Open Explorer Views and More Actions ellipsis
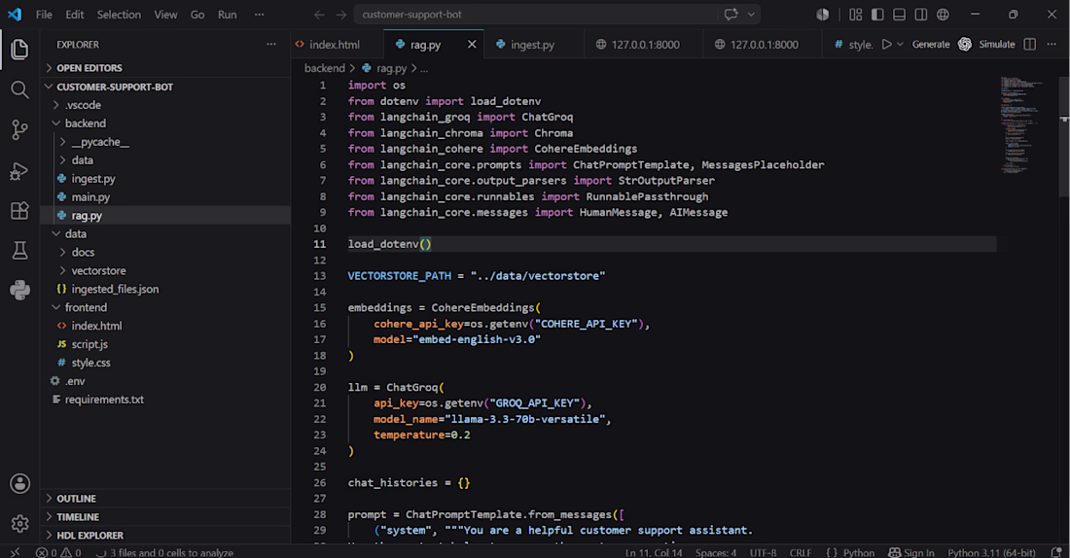The image size is (1070, 558). coord(271,45)
